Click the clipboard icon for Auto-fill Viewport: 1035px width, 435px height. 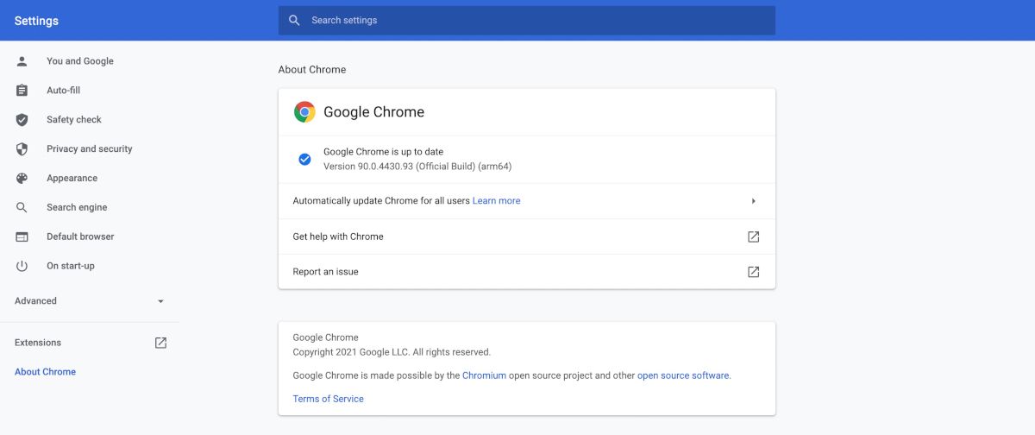tap(22, 91)
